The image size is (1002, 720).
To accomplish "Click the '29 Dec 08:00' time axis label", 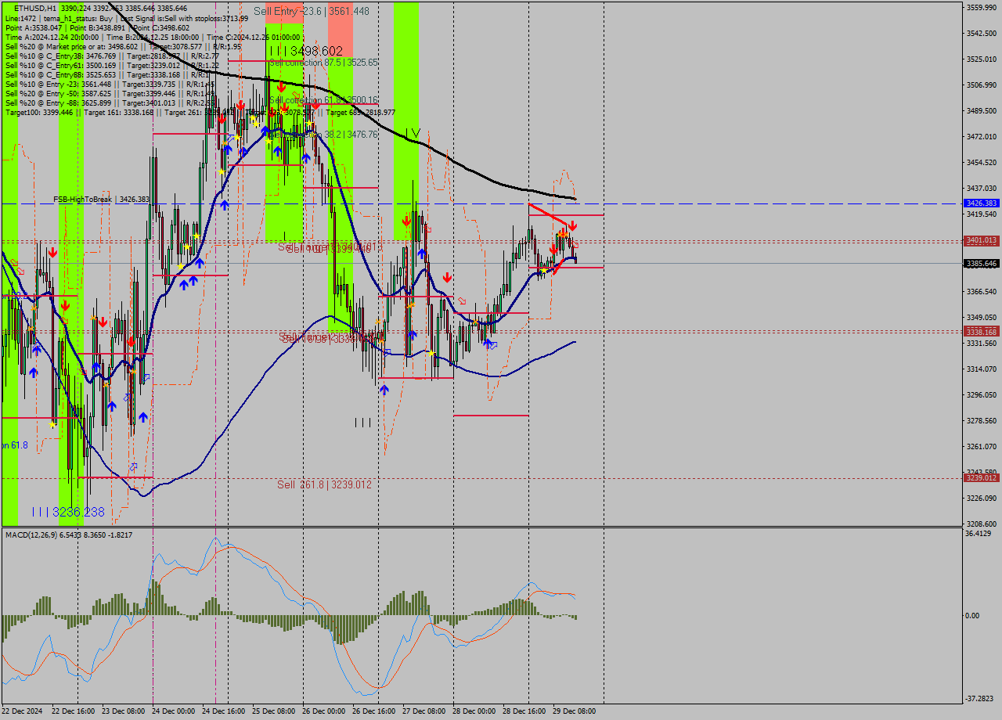I will pyautogui.click(x=574, y=711).
